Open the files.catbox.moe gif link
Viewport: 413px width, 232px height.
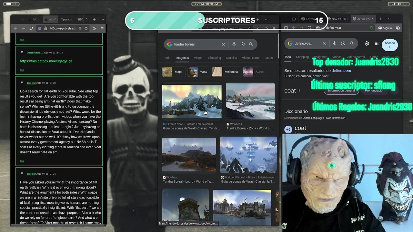tap(46, 61)
